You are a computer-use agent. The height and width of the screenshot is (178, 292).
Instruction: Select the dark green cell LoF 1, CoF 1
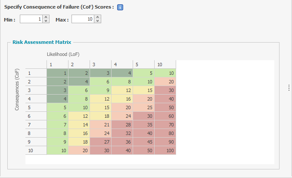coord(57,73)
